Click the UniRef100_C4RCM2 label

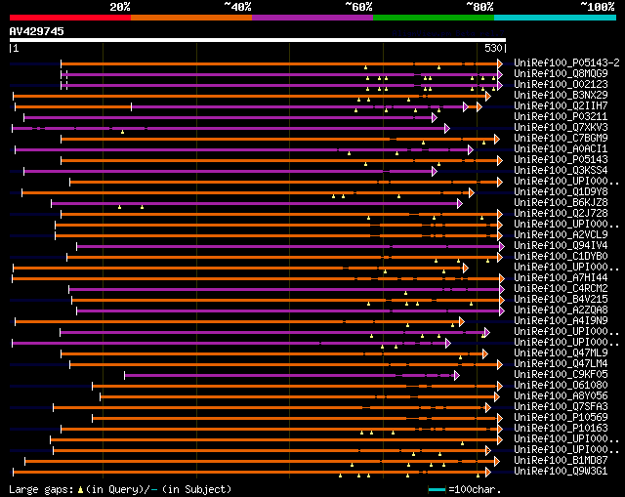click(561, 289)
